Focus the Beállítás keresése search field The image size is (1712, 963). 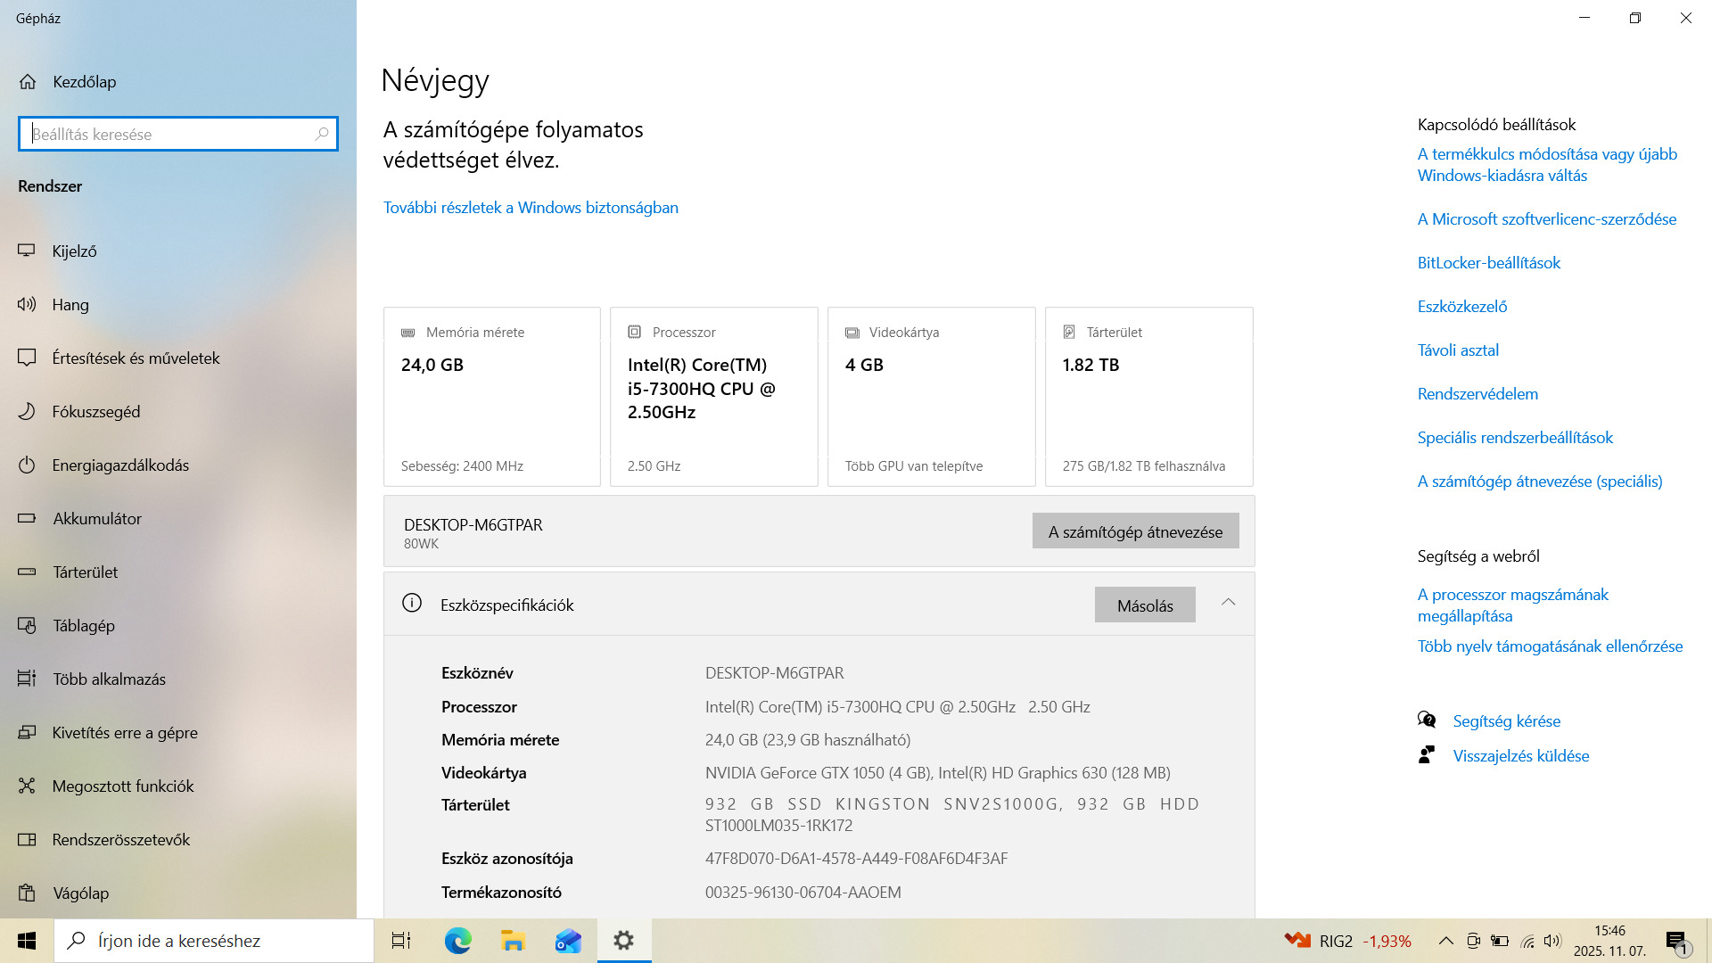click(169, 135)
